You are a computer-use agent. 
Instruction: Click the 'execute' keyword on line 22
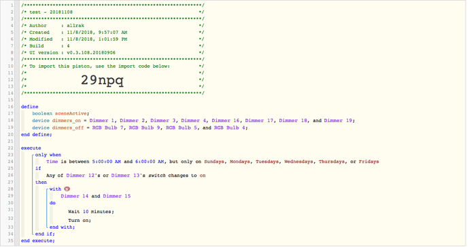31,148
